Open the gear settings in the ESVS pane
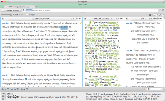This screenshot has height=101, width=165. pyautogui.click(x=161, y=18)
